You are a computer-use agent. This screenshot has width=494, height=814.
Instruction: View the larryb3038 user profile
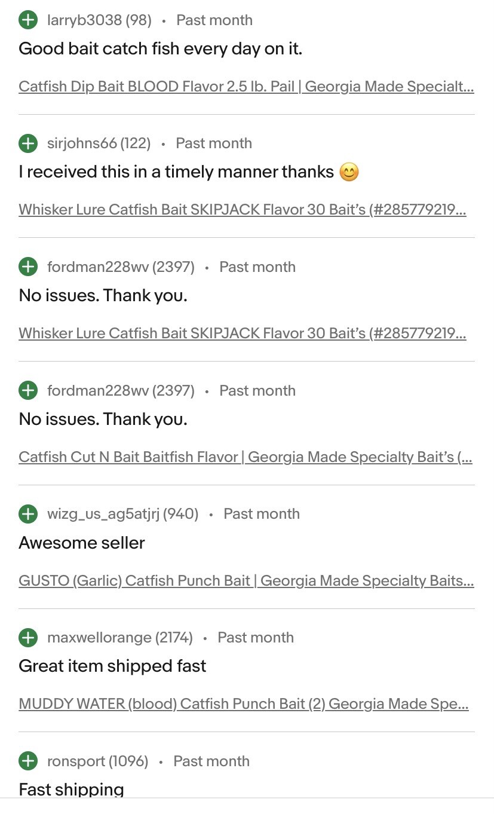[84, 20]
